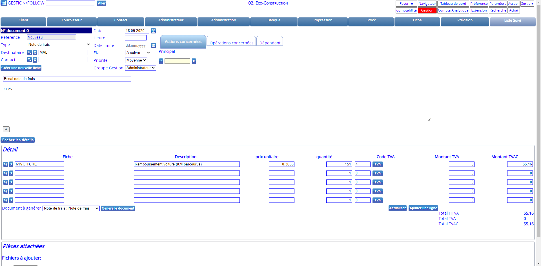
Task: Click into the Heure input field
Action: click(x=136, y=38)
